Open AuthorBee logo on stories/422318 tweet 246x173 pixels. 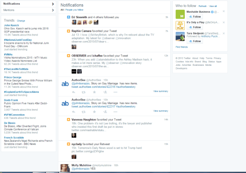[65, 84]
